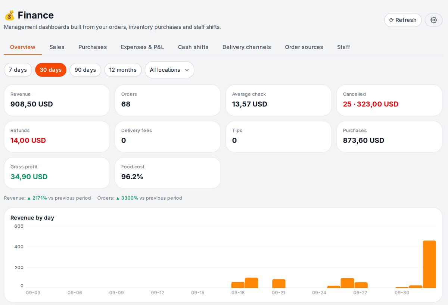Click the Refresh button
Screen dimensions: 448x305
click(x=403, y=20)
